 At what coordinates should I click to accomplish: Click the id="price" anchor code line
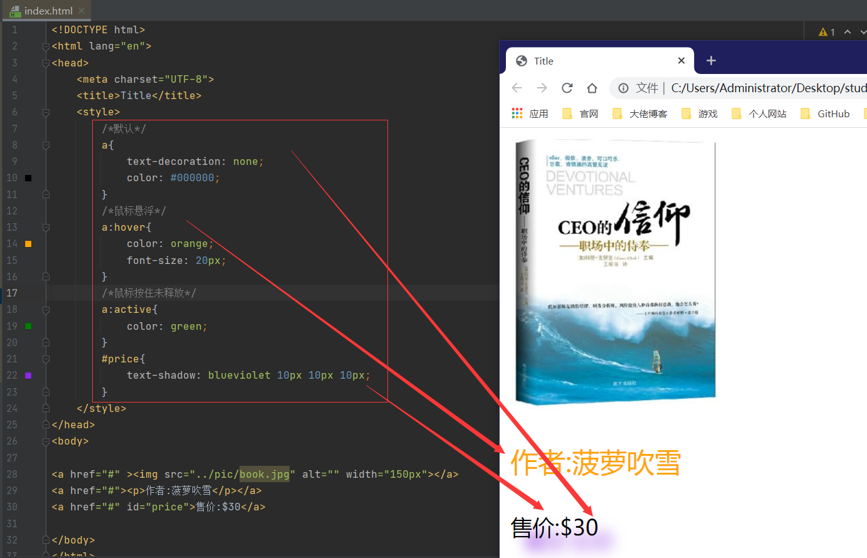(159, 507)
